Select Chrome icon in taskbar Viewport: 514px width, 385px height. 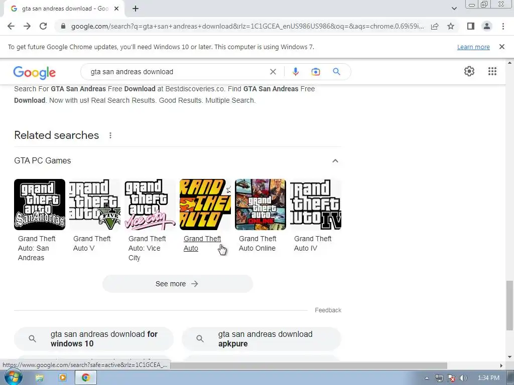click(85, 378)
